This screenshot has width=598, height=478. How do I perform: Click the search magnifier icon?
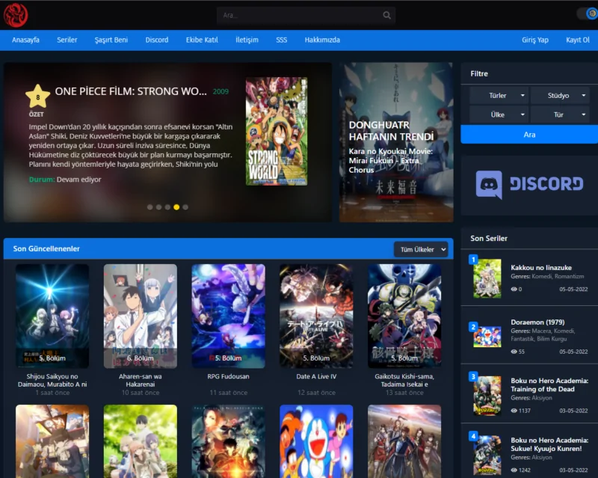tap(386, 15)
